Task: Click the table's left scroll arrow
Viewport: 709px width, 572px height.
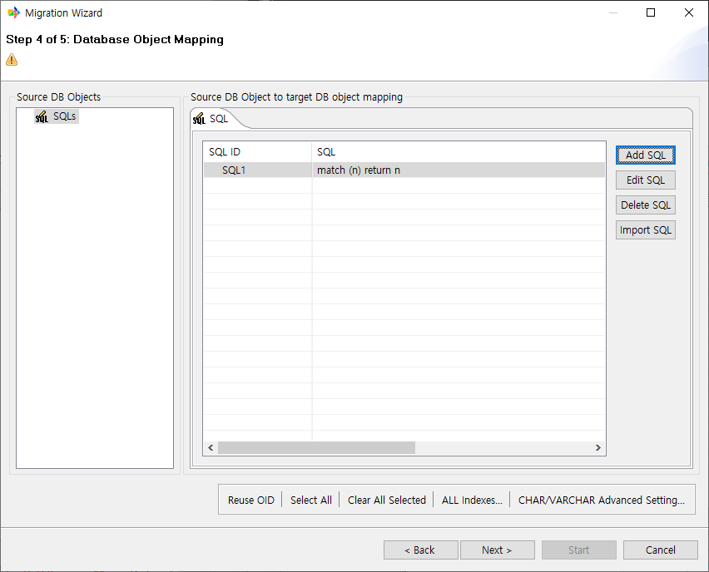Action: tap(211, 448)
